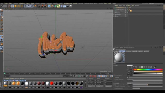
Task: Click the Undo arrow icon
Action: point(2,6)
